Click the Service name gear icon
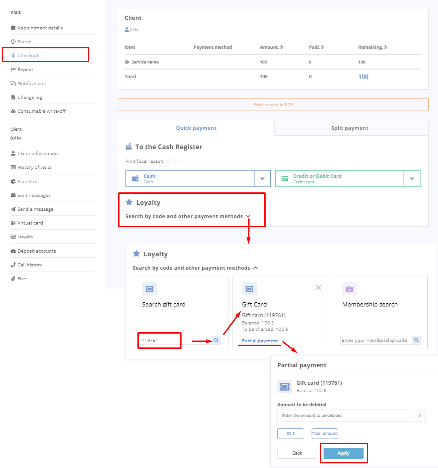 (x=127, y=62)
